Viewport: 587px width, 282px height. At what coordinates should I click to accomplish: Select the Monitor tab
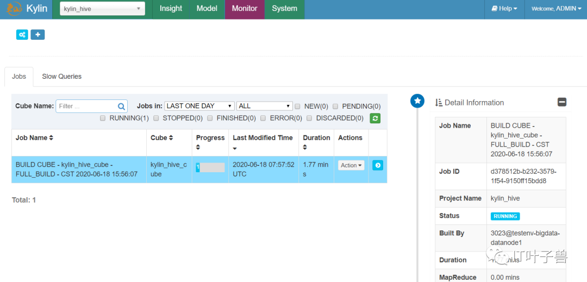[245, 9]
